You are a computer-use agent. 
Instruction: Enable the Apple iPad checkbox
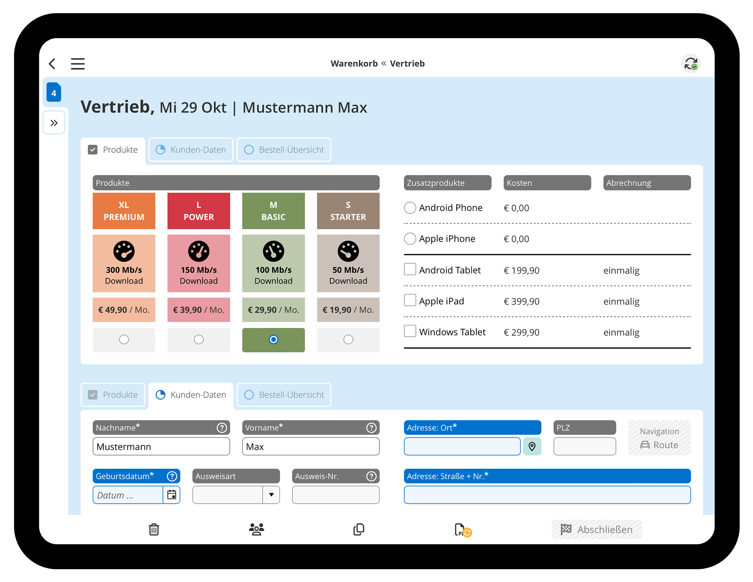tap(410, 300)
